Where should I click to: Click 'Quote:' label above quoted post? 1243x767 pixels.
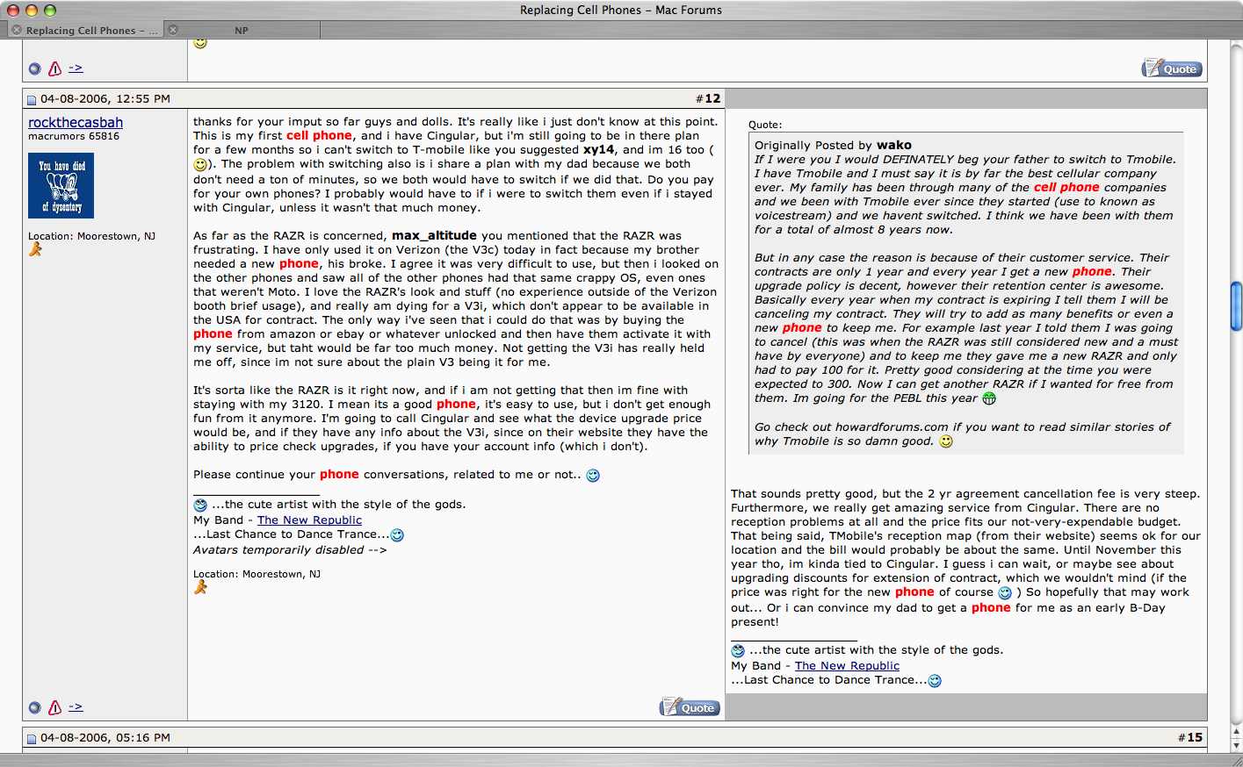(x=765, y=125)
